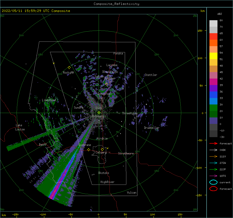The width and height of the screenshot is (233, 218).
Task: Click the green 22JP arrow icon
Action: tap(213, 169)
